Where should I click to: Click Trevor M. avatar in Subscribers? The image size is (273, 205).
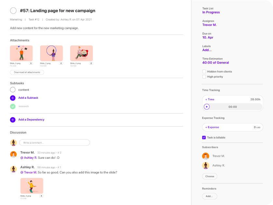pyautogui.click(x=205, y=156)
